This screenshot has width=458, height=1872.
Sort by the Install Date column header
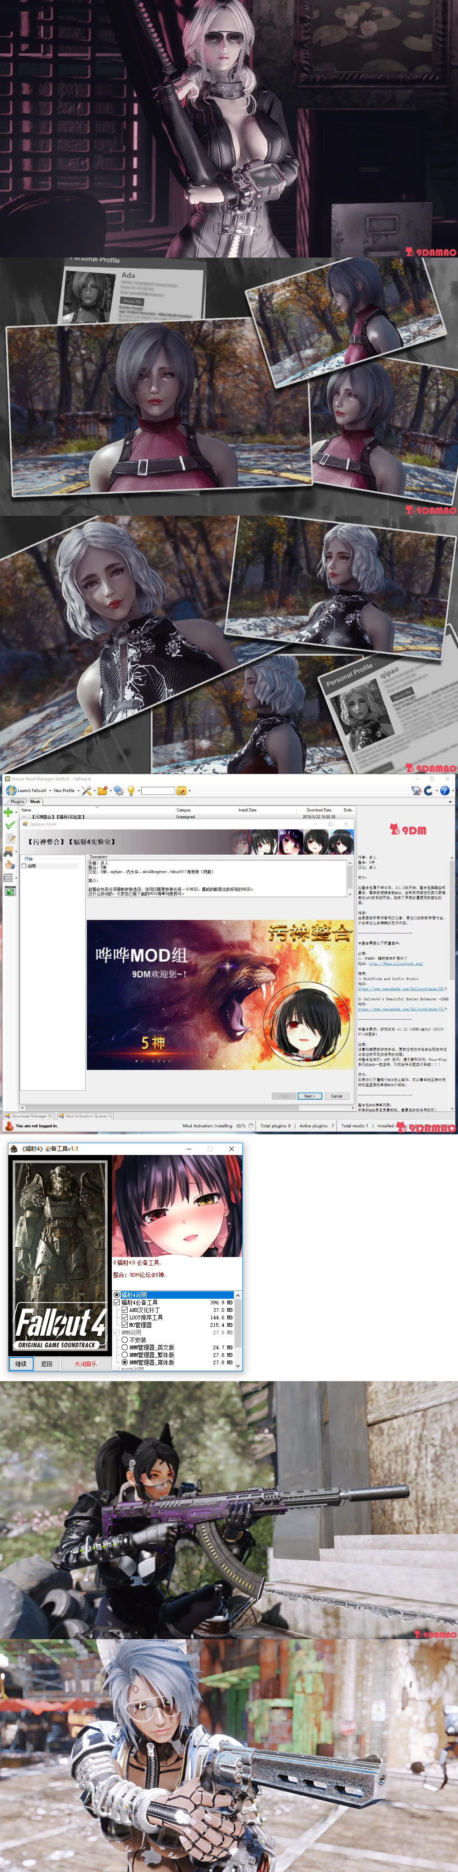[247, 810]
